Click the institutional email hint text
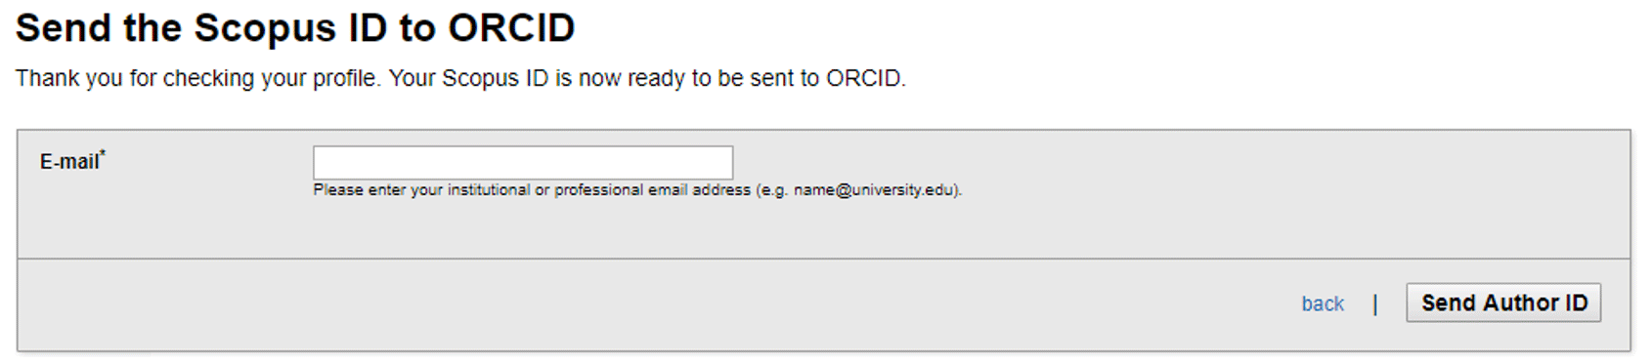 click(x=637, y=190)
